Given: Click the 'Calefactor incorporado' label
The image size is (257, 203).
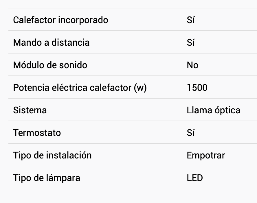Looking at the screenshot, I should pos(60,20).
